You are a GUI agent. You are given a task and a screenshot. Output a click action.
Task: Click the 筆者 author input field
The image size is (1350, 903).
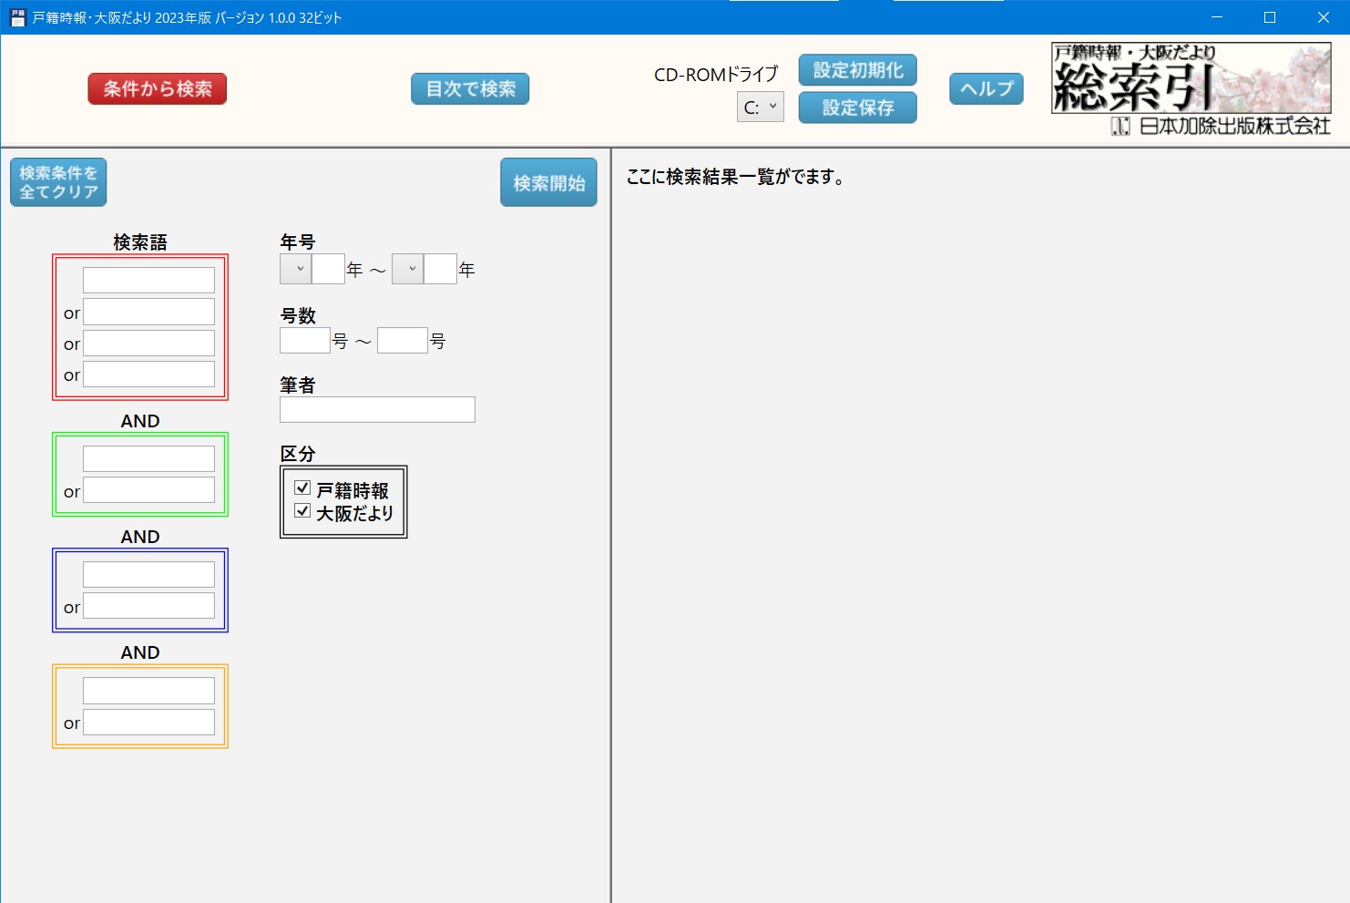(377, 410)
